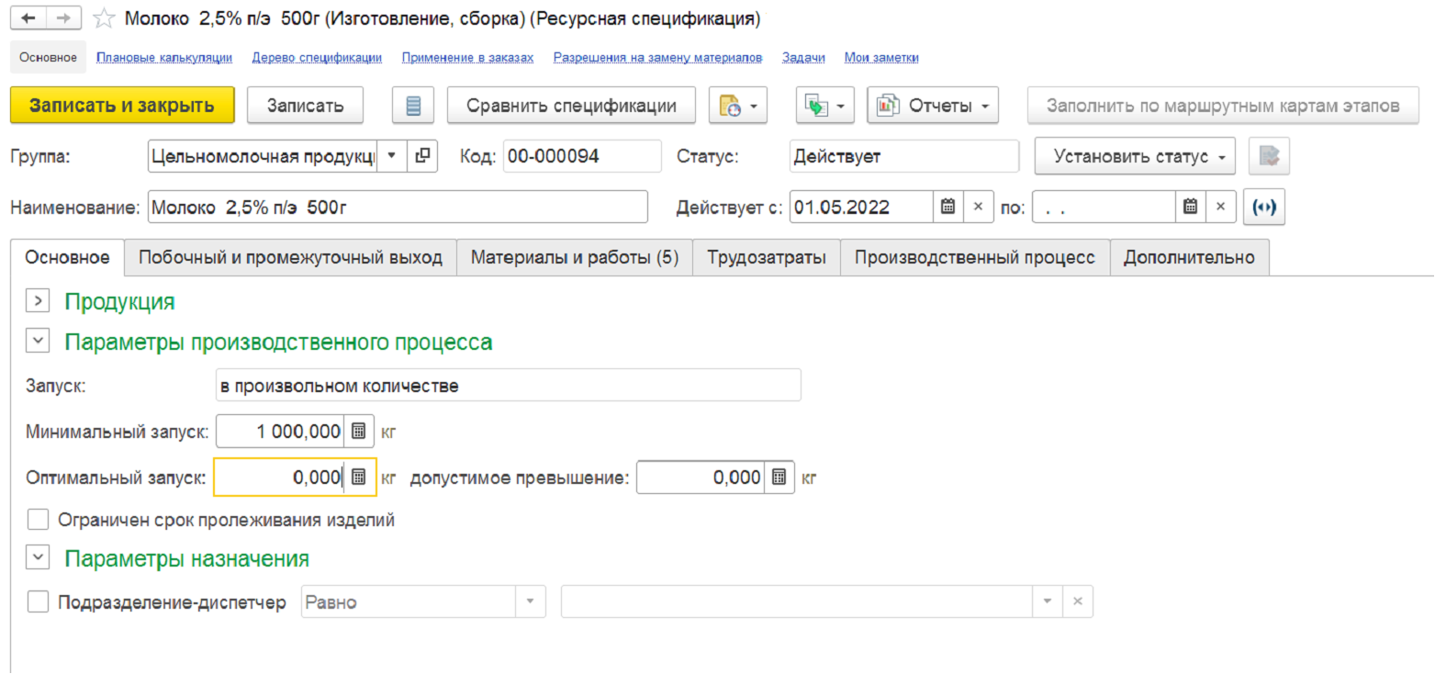1435x674 pixels.
Task: Open Дерево спецификации link
Action: pos(317,57)
